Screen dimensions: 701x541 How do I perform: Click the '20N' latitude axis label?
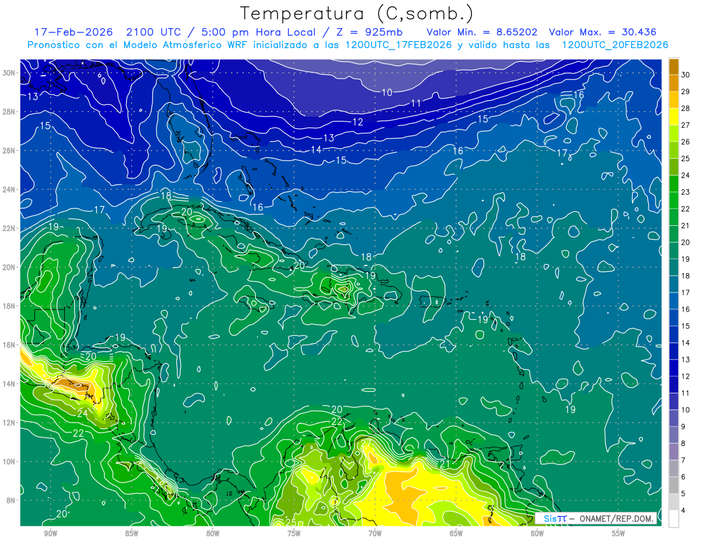[x=9, y=267]
